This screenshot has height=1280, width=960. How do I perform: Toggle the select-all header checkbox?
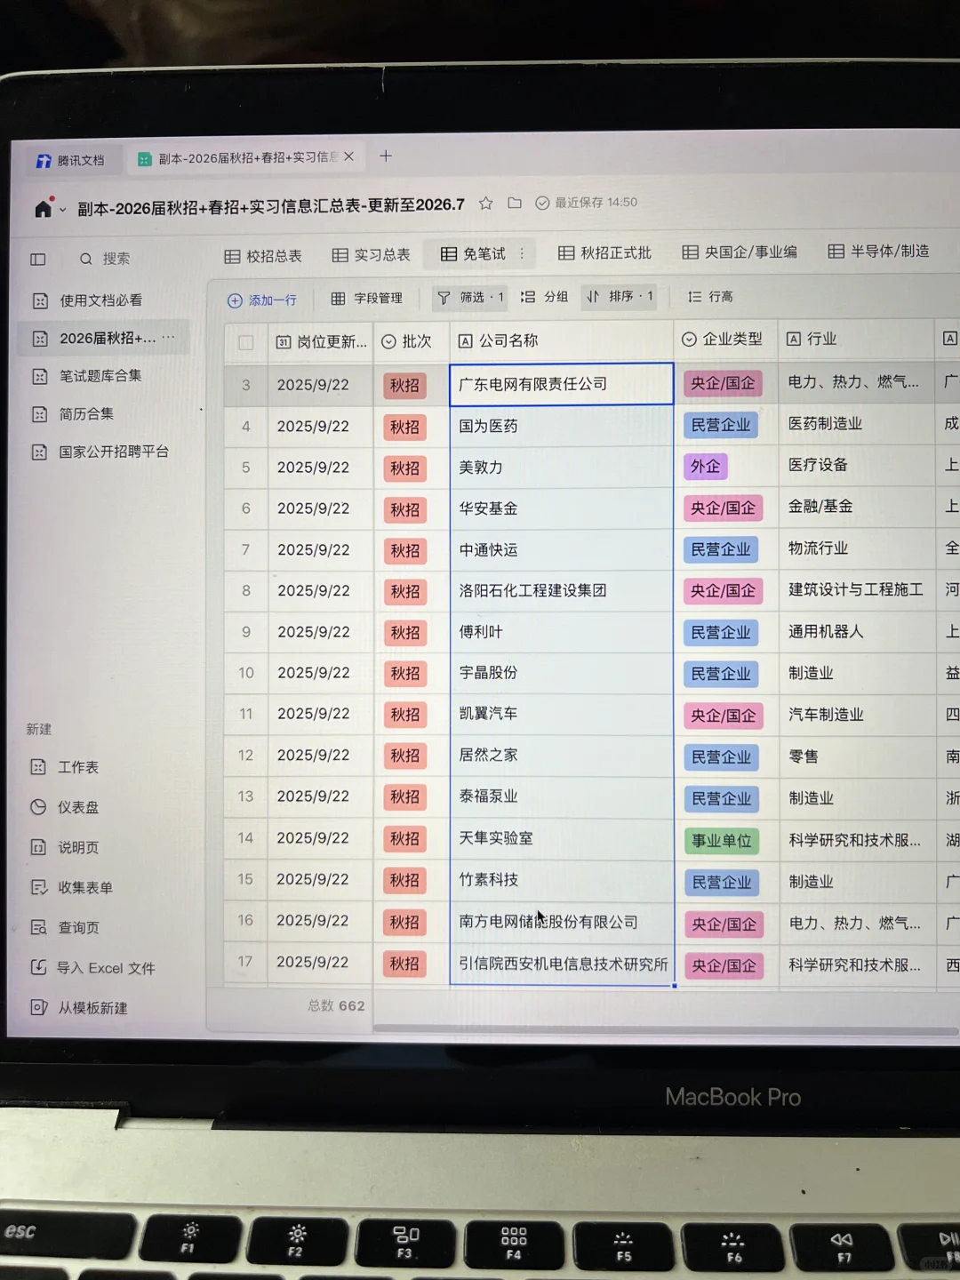point(246,342)
